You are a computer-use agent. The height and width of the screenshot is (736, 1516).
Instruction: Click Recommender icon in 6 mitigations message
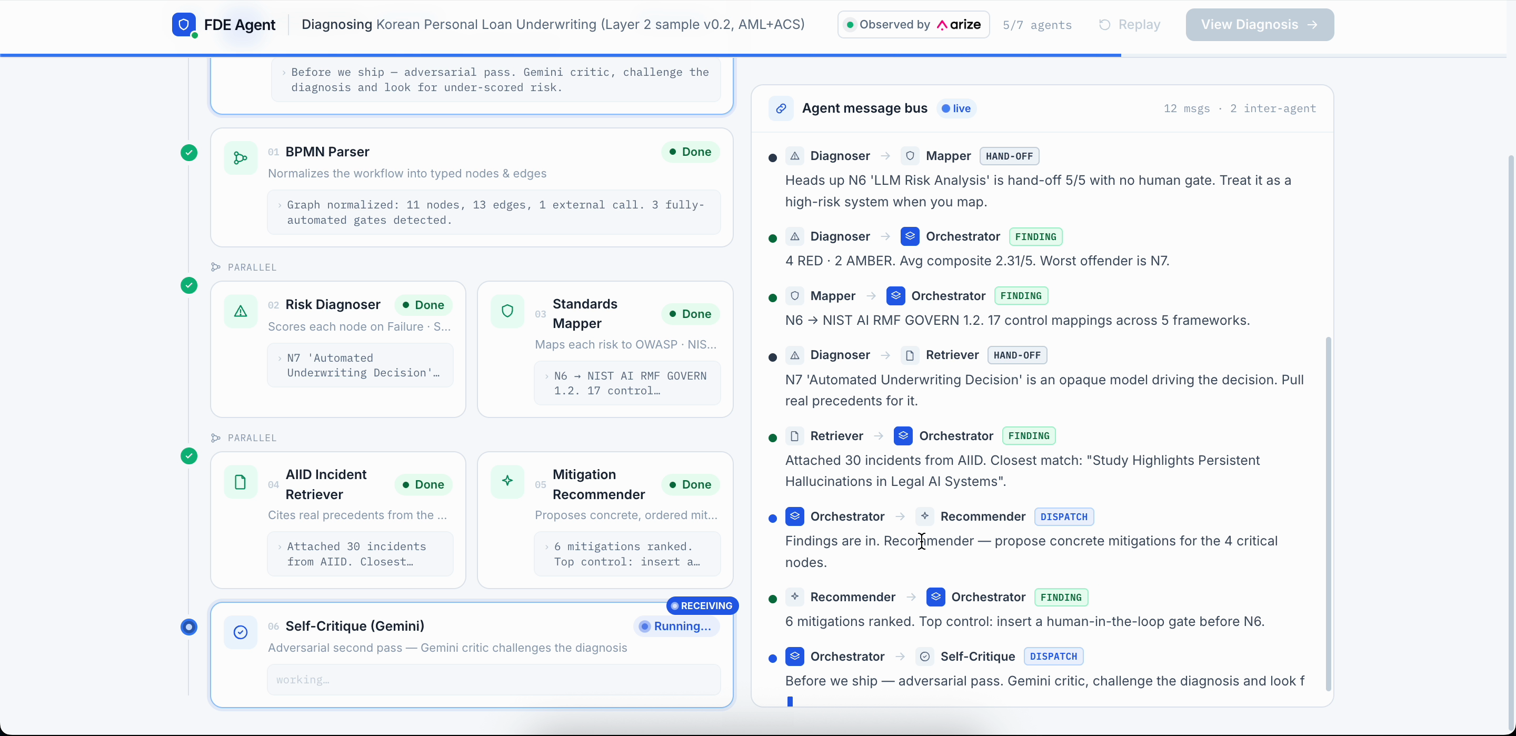click(794, 597)
